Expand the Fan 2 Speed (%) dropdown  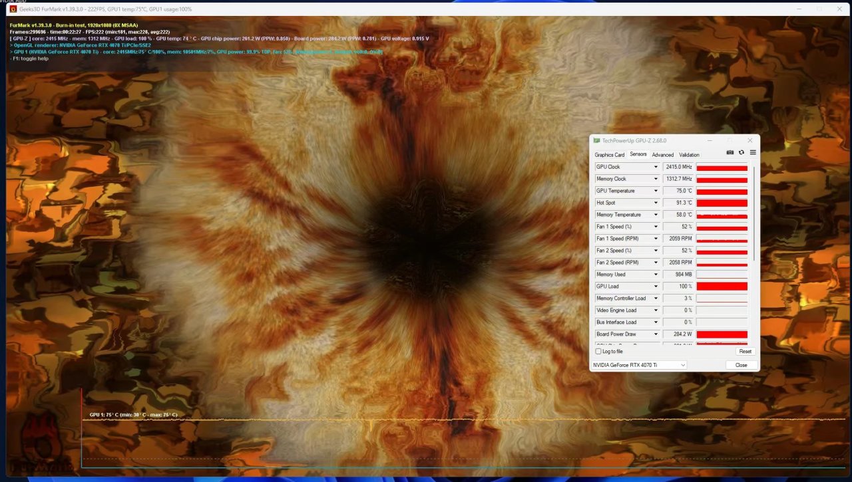(x=656, y=251)
